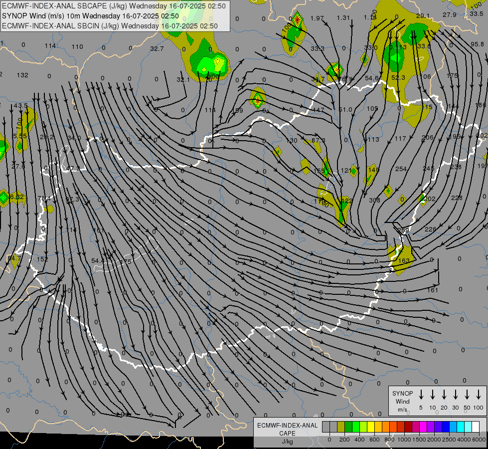Image resolution: width=488 pixels, height=449 pixels.
Task: Pick the dark red swatch after the 1000 tick
Action: 408,427
